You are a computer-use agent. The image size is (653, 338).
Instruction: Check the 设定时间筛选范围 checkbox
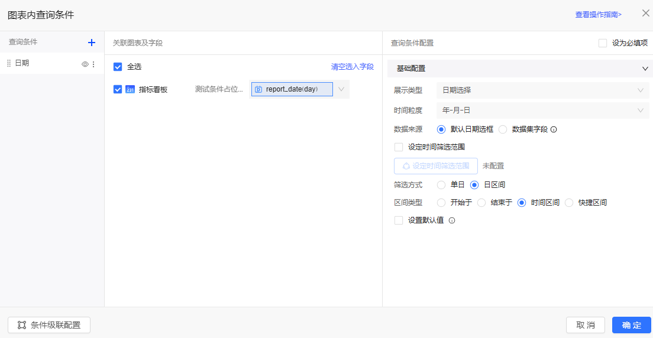point(399,147)
